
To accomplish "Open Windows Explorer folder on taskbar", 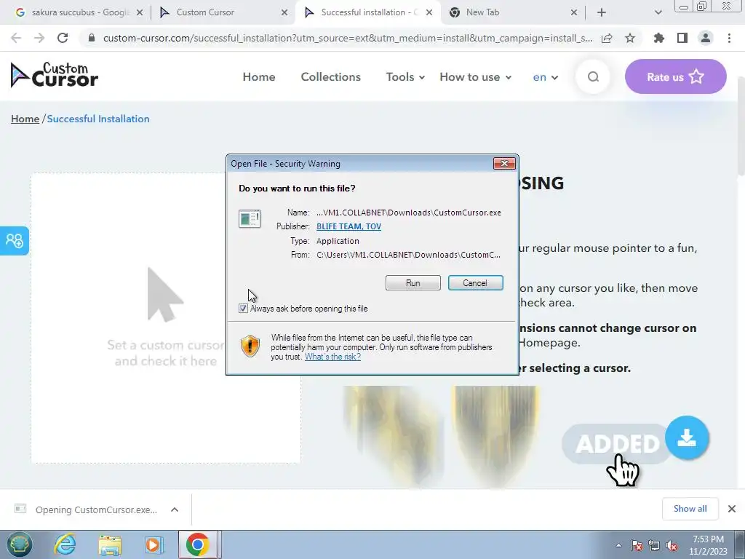I will (110, 544).
